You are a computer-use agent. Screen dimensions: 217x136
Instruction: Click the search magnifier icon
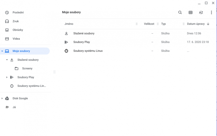coord(180,12)
